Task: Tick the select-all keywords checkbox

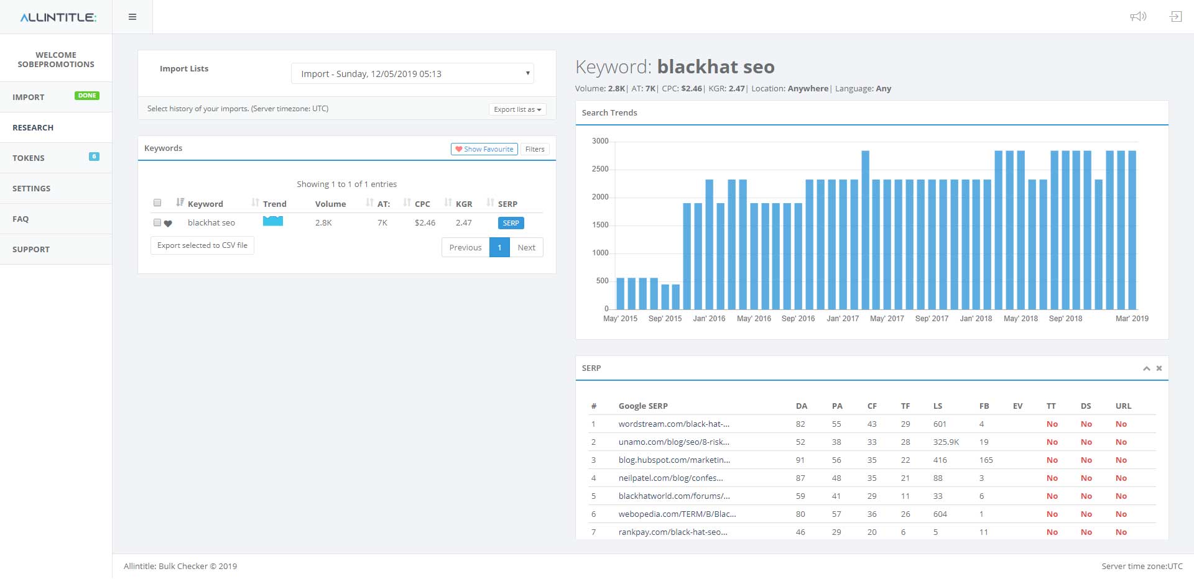Action: [x=157, y=203]
